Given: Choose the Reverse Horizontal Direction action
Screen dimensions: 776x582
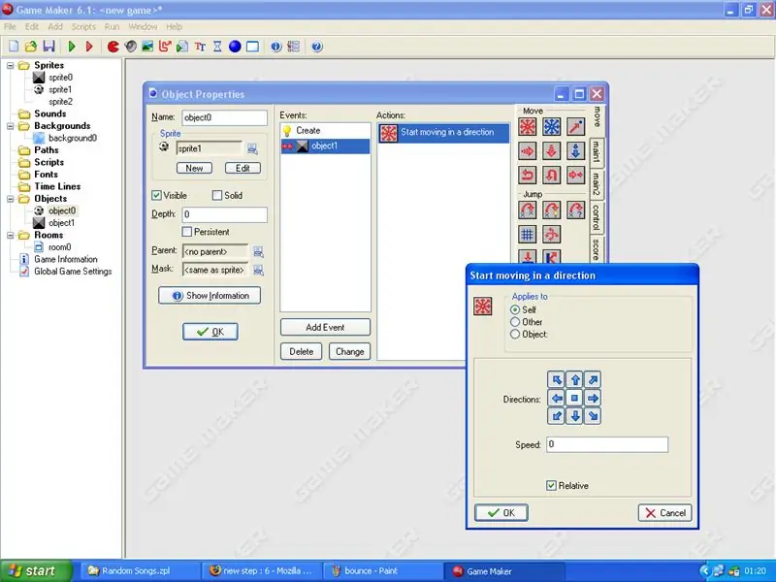Looking at the screenshot, I should point(528,175).
